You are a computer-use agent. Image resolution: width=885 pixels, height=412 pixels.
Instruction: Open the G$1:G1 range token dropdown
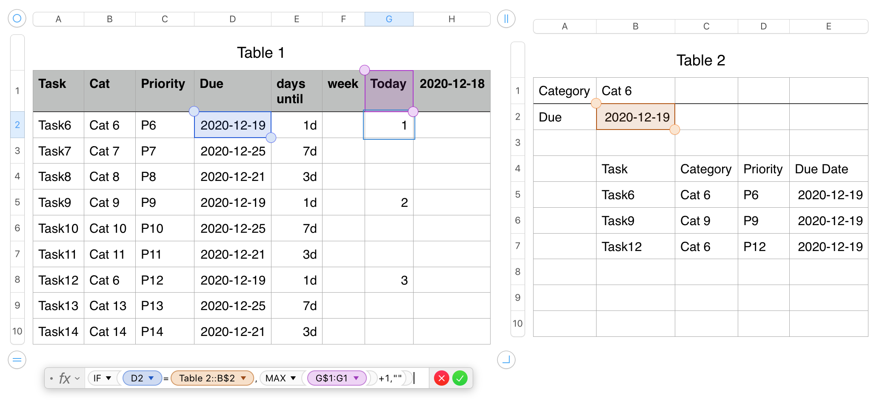coord(356,378)
